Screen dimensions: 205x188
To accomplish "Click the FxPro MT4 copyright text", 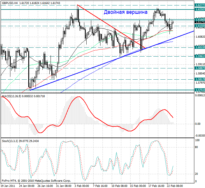I will coord(36,181).
